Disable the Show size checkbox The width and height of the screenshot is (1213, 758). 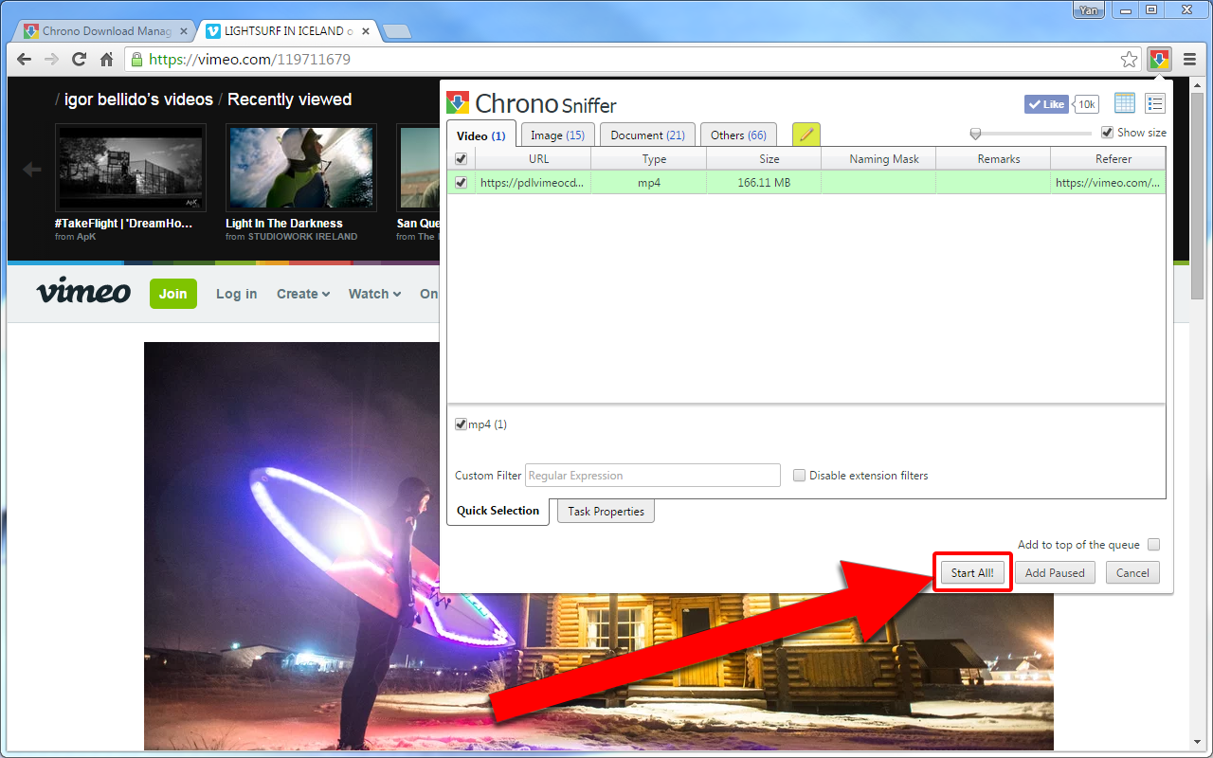coord(1108,132)
